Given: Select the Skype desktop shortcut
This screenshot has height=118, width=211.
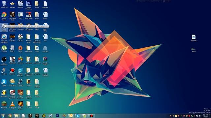Looking at the screenshot, I should click(x=4, y=82).
